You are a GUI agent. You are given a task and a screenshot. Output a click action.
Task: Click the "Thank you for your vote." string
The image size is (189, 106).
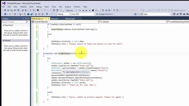click(82, 85)
